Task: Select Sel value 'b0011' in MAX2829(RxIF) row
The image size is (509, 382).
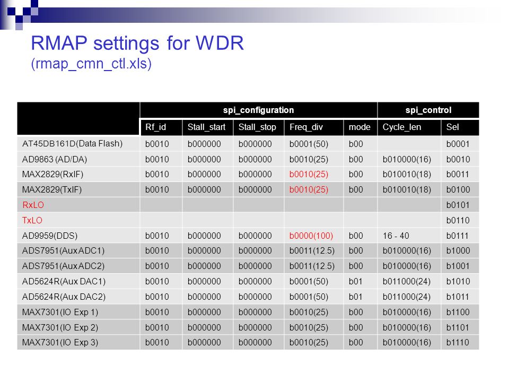Action: click(458, 175)
